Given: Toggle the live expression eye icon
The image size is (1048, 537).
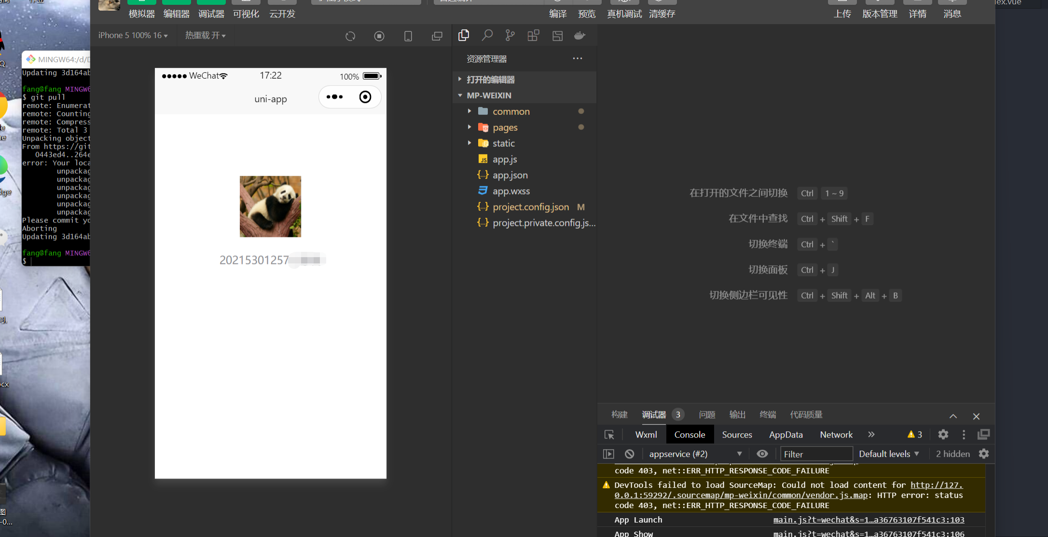Looking at the screenshot, I should coord(762,454).
